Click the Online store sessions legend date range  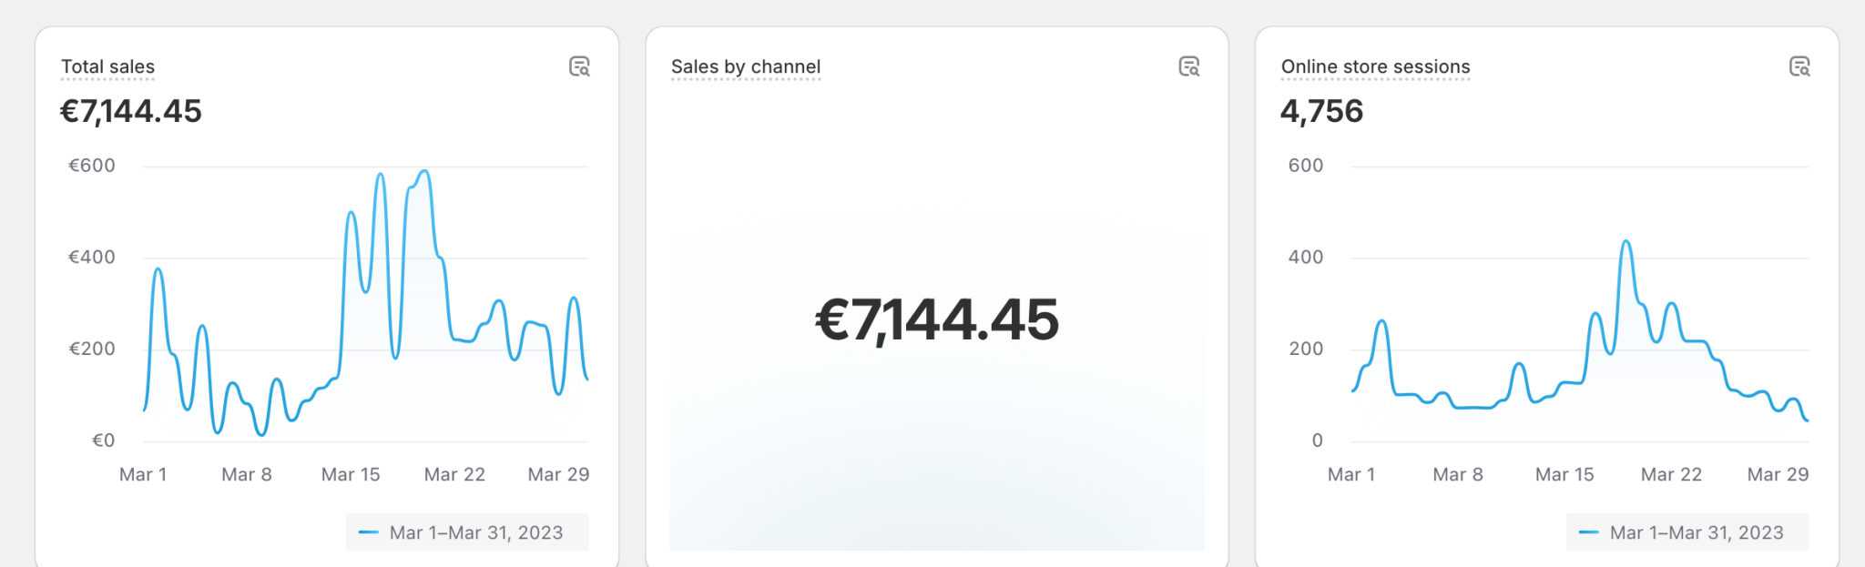tap(1696, 532)
